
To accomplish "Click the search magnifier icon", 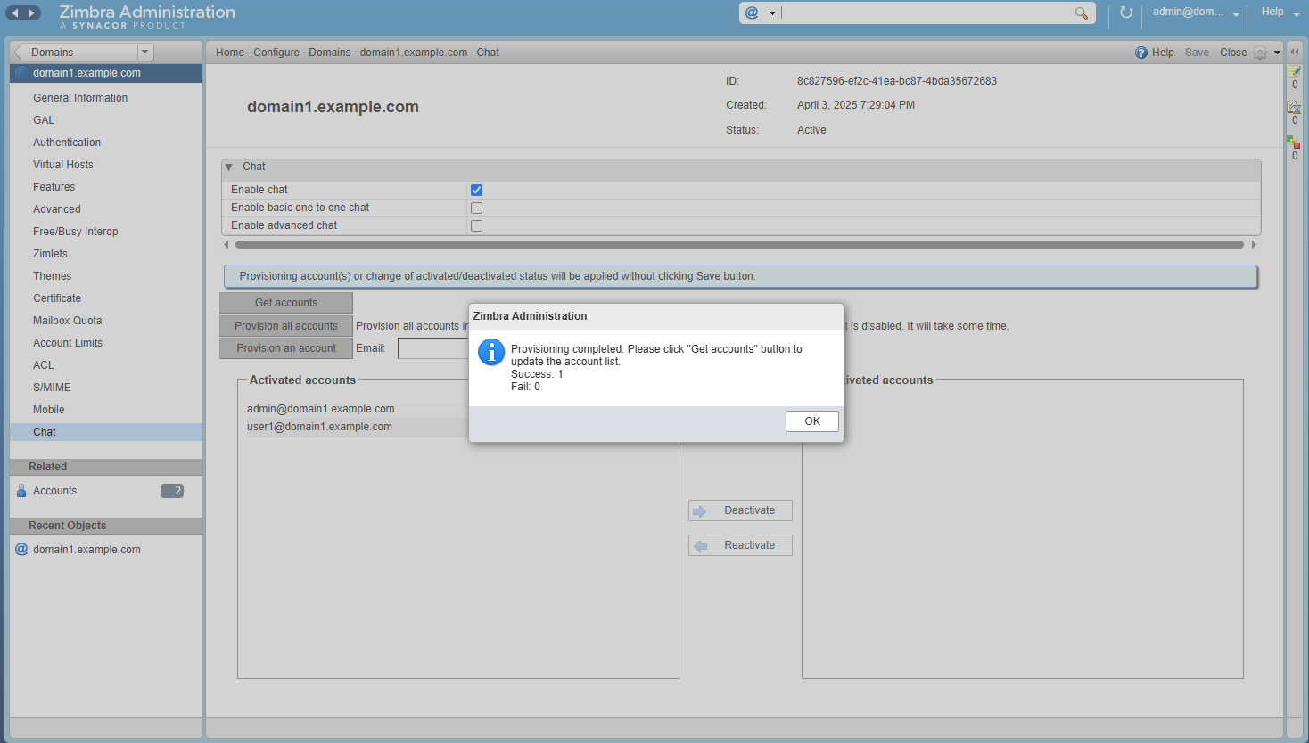I will (1081, 12).
